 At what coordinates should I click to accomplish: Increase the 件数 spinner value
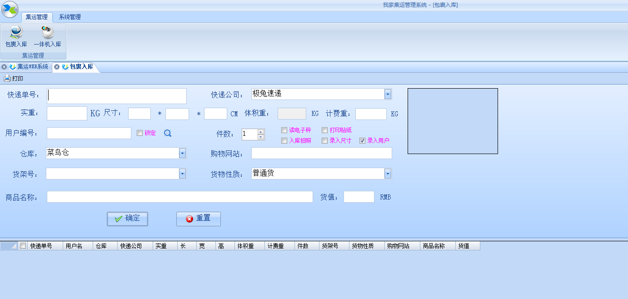click(260, 132)
